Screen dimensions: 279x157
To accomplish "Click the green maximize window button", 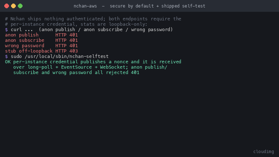I will [20, 6].
